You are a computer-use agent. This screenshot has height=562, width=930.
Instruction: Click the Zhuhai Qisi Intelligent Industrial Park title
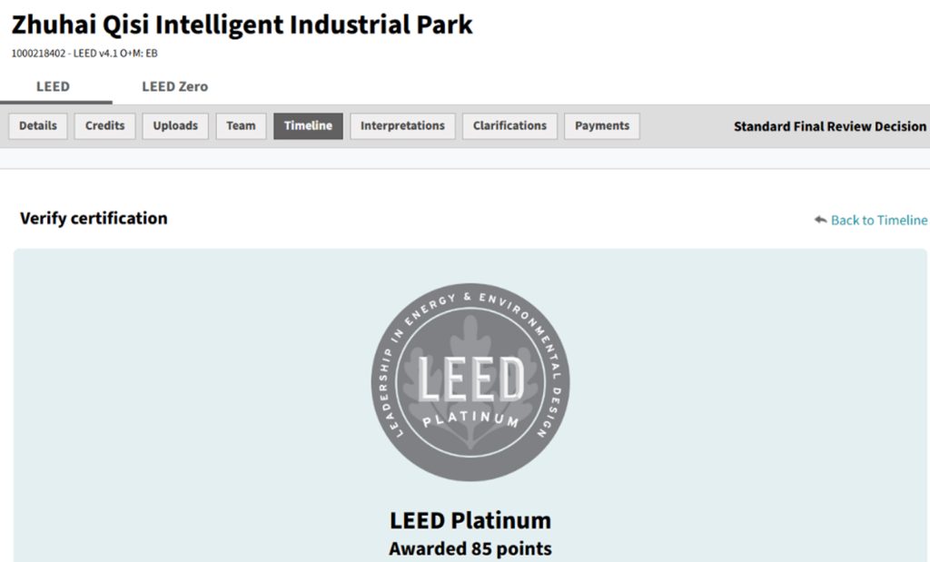click(242, 25)
